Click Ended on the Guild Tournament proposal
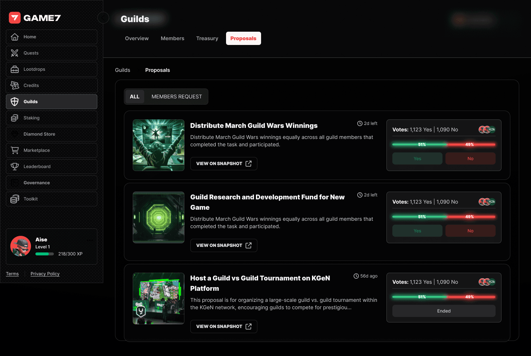The width and height of the screenshot is (531, 356). pos(444,311)
